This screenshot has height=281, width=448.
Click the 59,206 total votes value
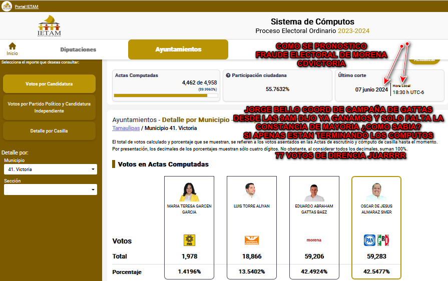314,256
